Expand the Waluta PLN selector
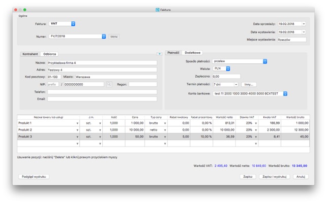The image size is (327, 204). pyautogui.click(x=228, y=69)
